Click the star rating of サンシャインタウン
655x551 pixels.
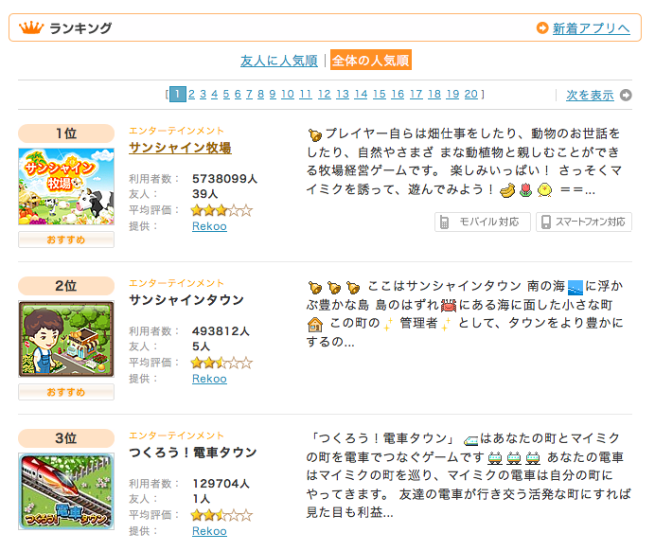coord(221,363)
